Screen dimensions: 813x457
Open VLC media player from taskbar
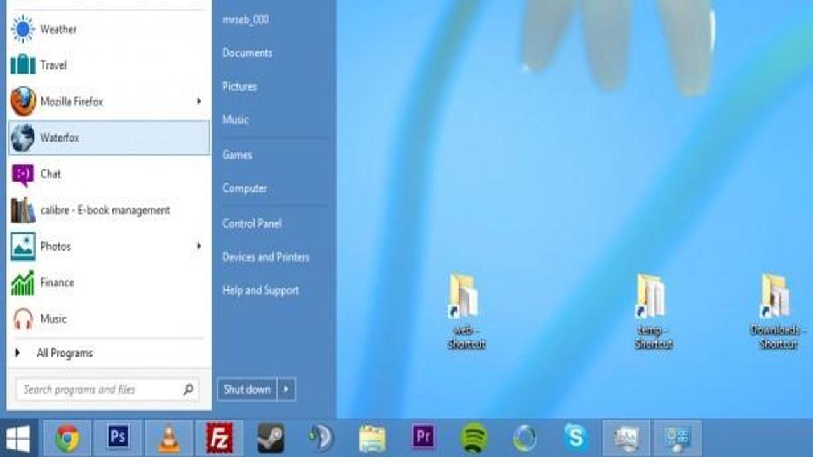tap(169, 438)
